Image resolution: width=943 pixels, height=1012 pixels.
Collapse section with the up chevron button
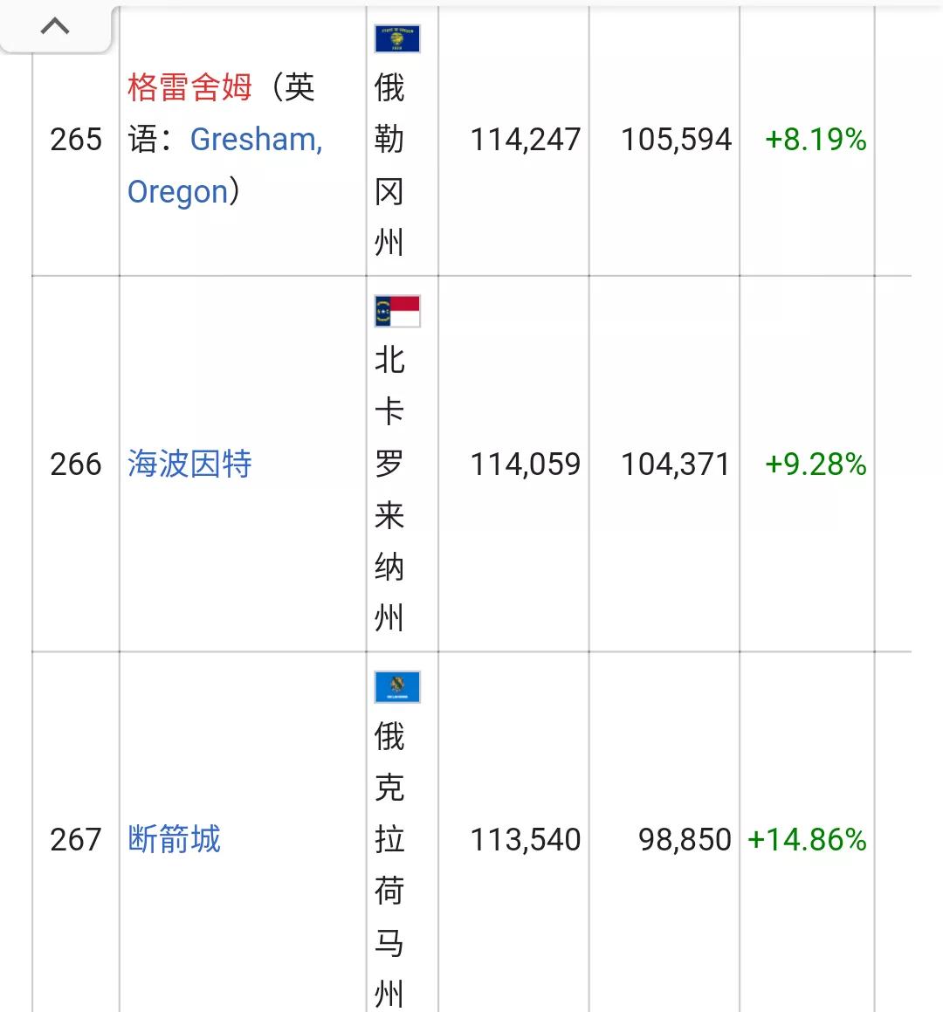pos(55,26)
